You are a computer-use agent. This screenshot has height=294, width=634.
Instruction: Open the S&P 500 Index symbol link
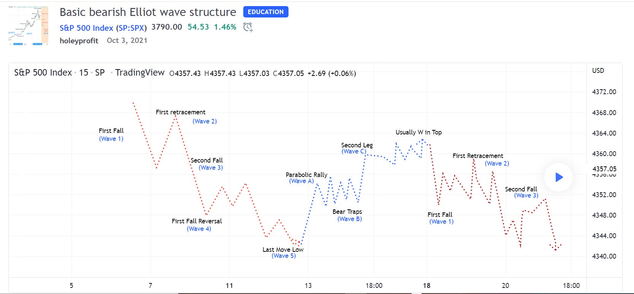coord(86,28)
